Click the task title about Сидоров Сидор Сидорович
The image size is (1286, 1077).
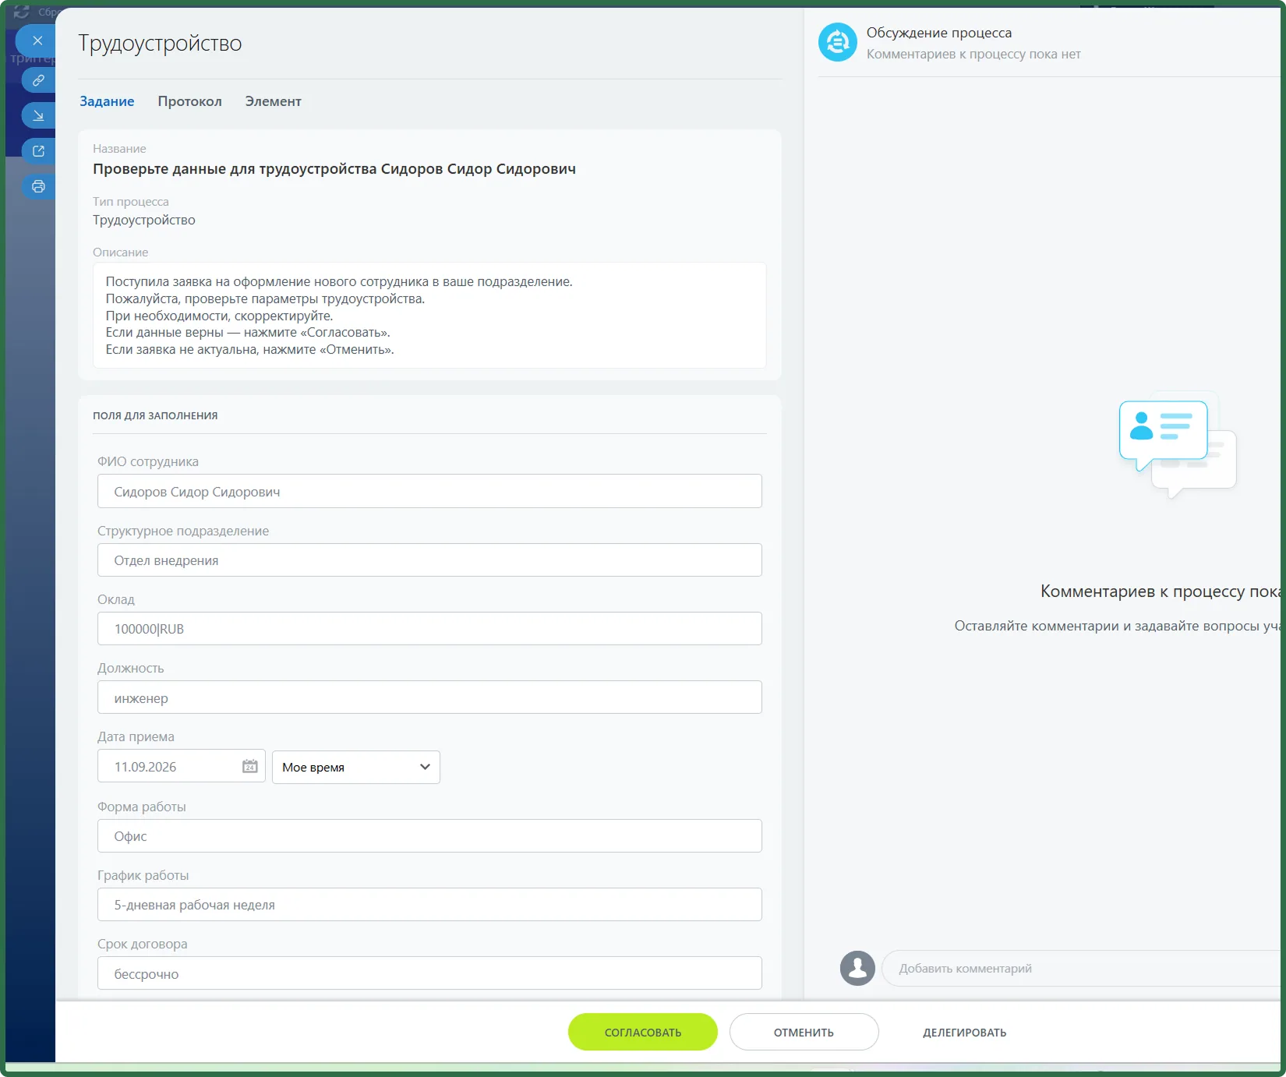(x=334, y=169)
